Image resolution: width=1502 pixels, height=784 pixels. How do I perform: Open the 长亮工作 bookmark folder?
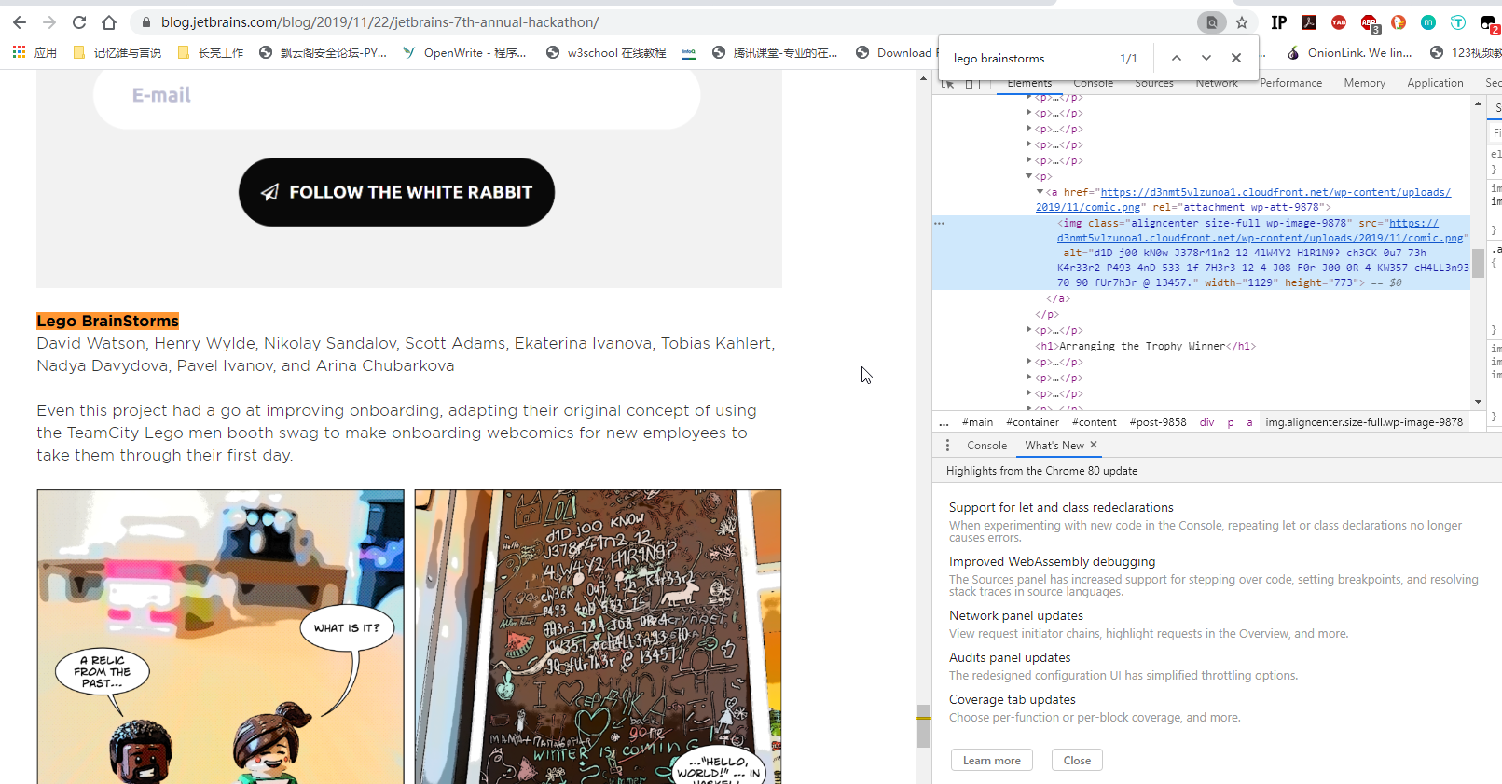(210, 52)
